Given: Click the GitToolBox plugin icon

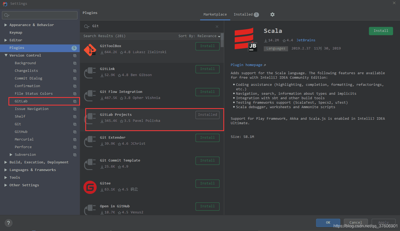Looking at the screenshot, I should pos(90,50).
